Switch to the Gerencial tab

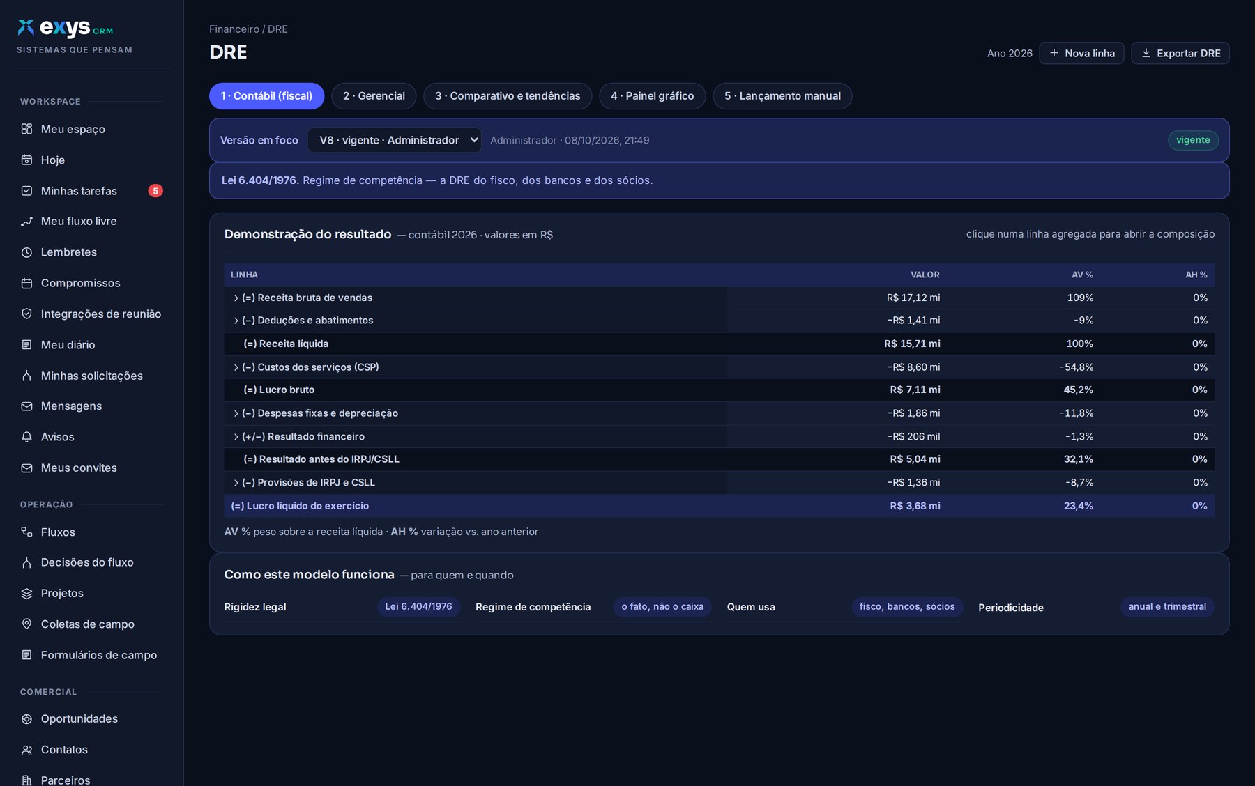coord(374,96)
